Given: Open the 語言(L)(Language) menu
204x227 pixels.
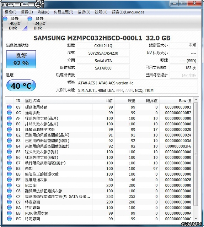Looking at the screenshot, I should click(128, 12).
